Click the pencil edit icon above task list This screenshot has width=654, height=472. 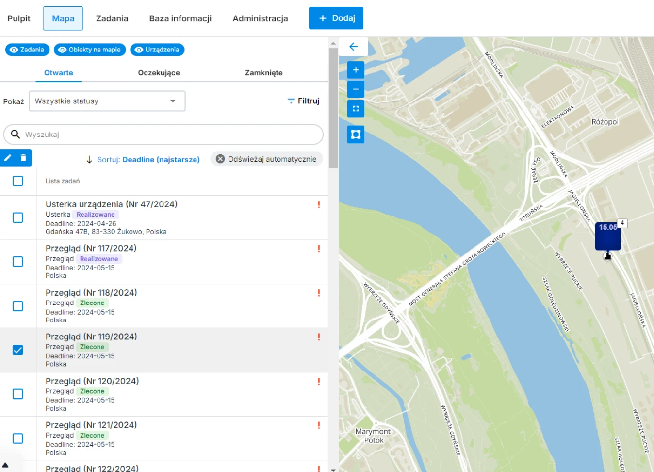pos(8,158)
